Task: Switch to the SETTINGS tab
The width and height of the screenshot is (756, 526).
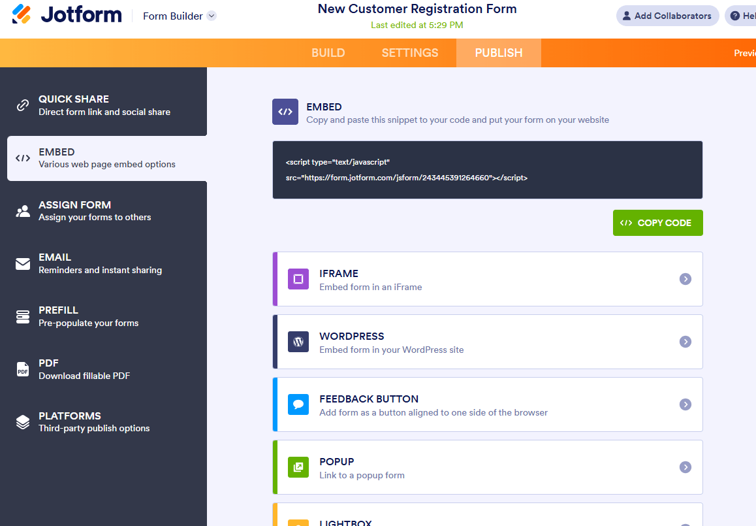Action: 410,52
